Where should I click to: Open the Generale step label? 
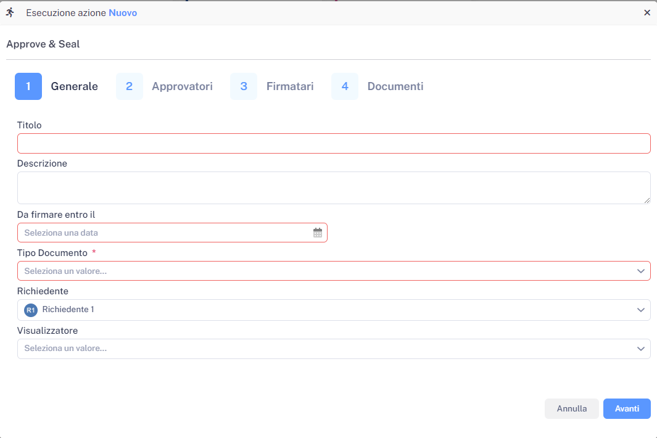pyautogui.click(x=74, y=86)
